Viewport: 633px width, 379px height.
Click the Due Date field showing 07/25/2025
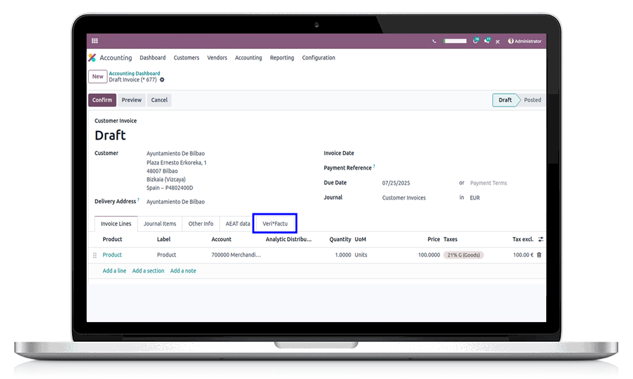(398, 183)
